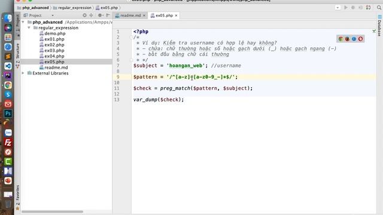Screen dimensions: 383x215
Task: Click php_advanced breadcrumb in navigation bar
Action: click(x=33, y=8)
